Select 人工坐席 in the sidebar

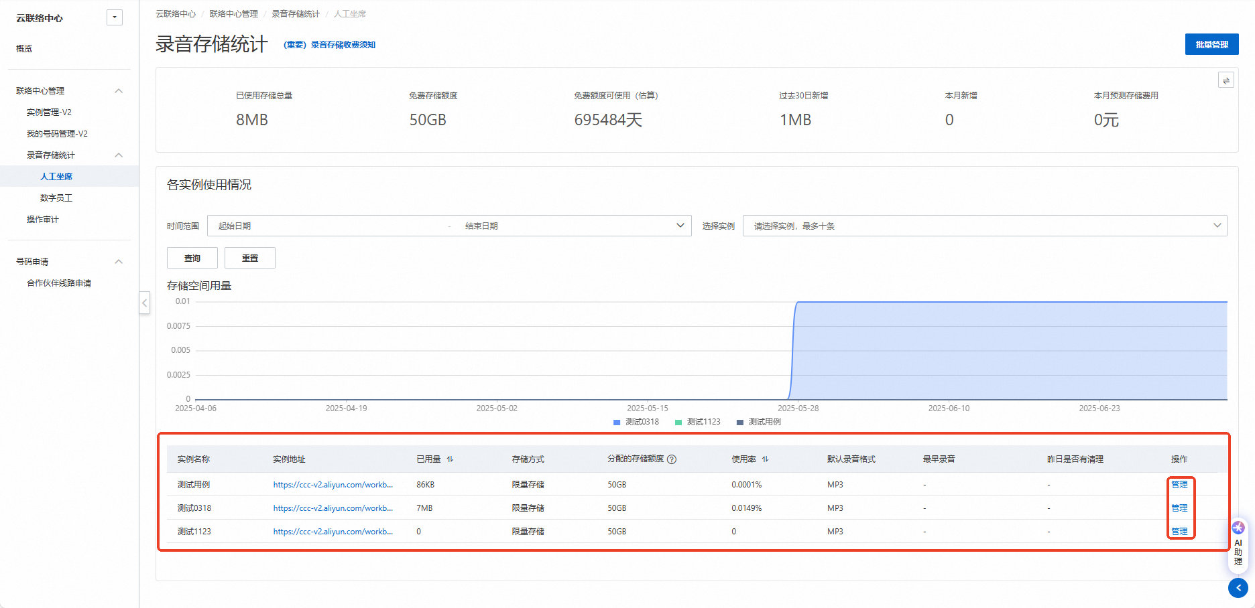[56, 177]
